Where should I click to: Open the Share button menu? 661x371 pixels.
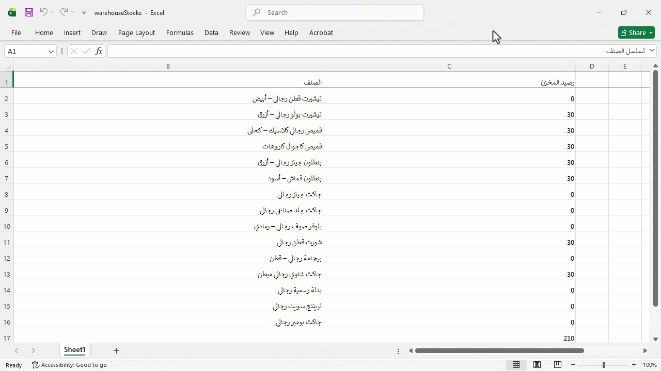tap(636, 32)
